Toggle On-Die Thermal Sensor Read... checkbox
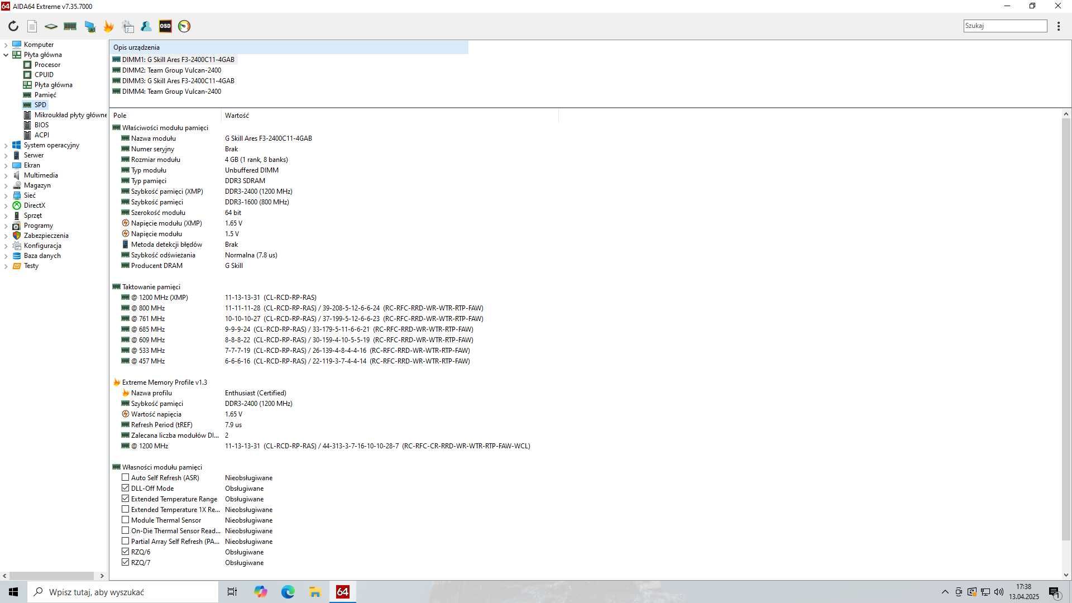 (125, 530)
